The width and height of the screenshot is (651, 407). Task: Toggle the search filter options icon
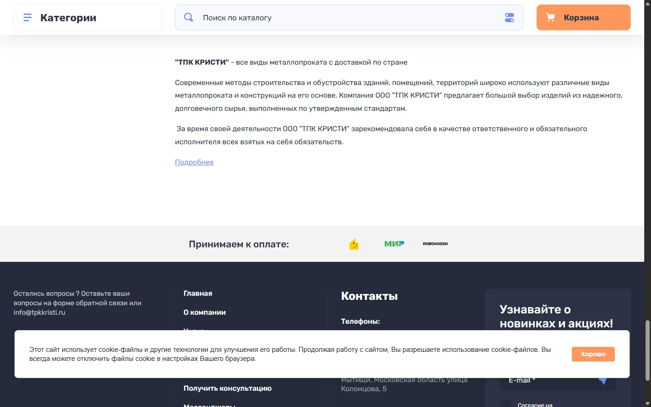click(509, 18)
